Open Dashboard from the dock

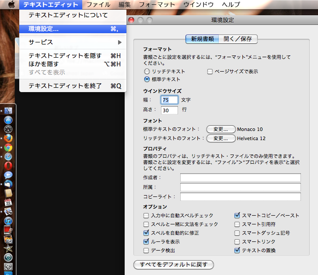(x=8, y=129)
